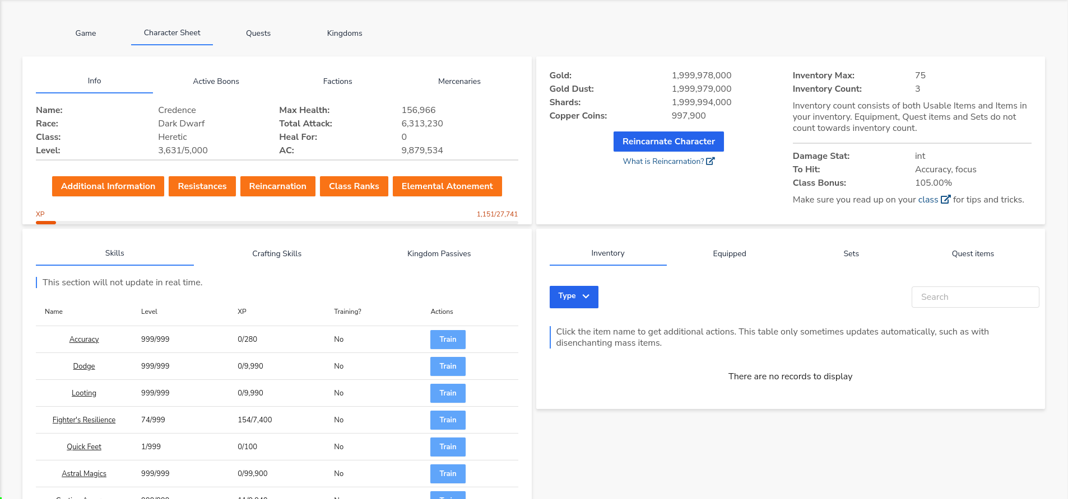Open the Mercenaries tab
This screenshot has width=1068, height=499.
point(459,82)
